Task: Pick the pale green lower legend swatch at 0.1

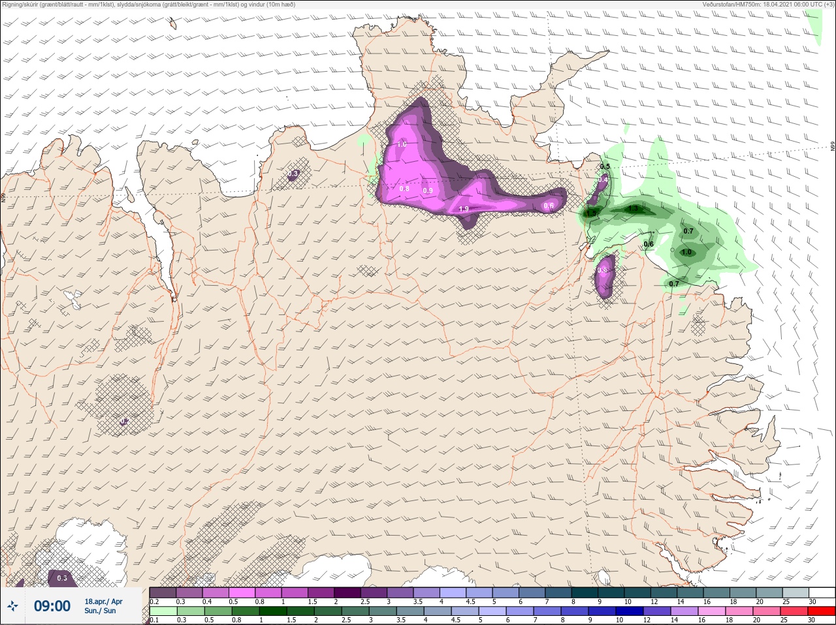Action: click(163, 611)
